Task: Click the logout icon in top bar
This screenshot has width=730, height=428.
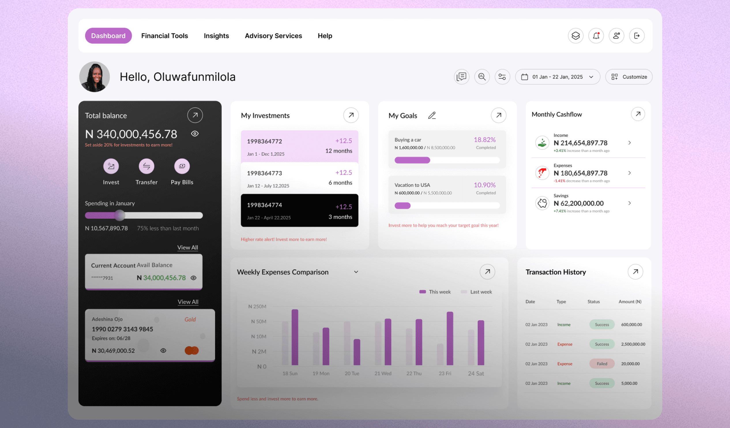Action: (x=636, y=36)
